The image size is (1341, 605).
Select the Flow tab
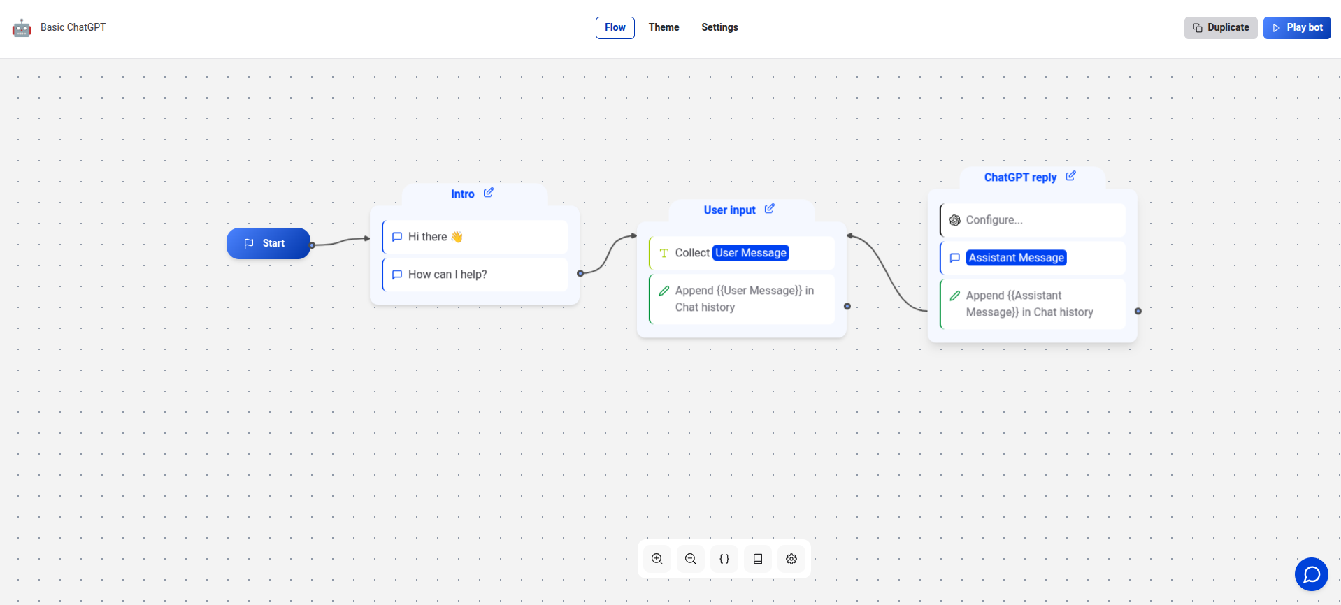point(615,27)
